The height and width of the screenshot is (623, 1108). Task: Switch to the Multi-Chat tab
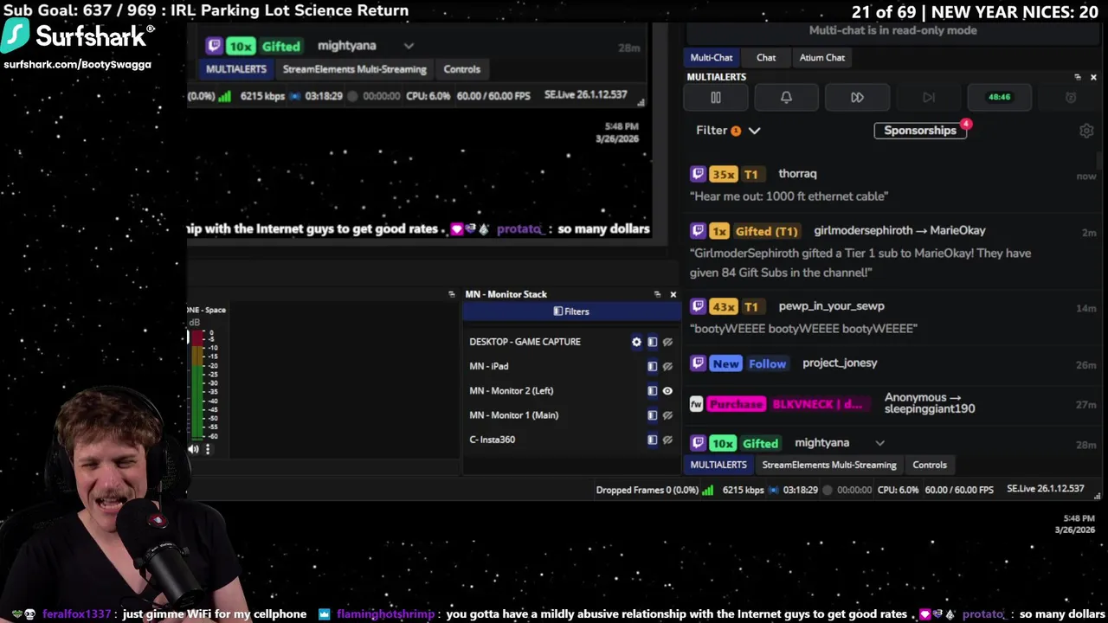(712, 57)
